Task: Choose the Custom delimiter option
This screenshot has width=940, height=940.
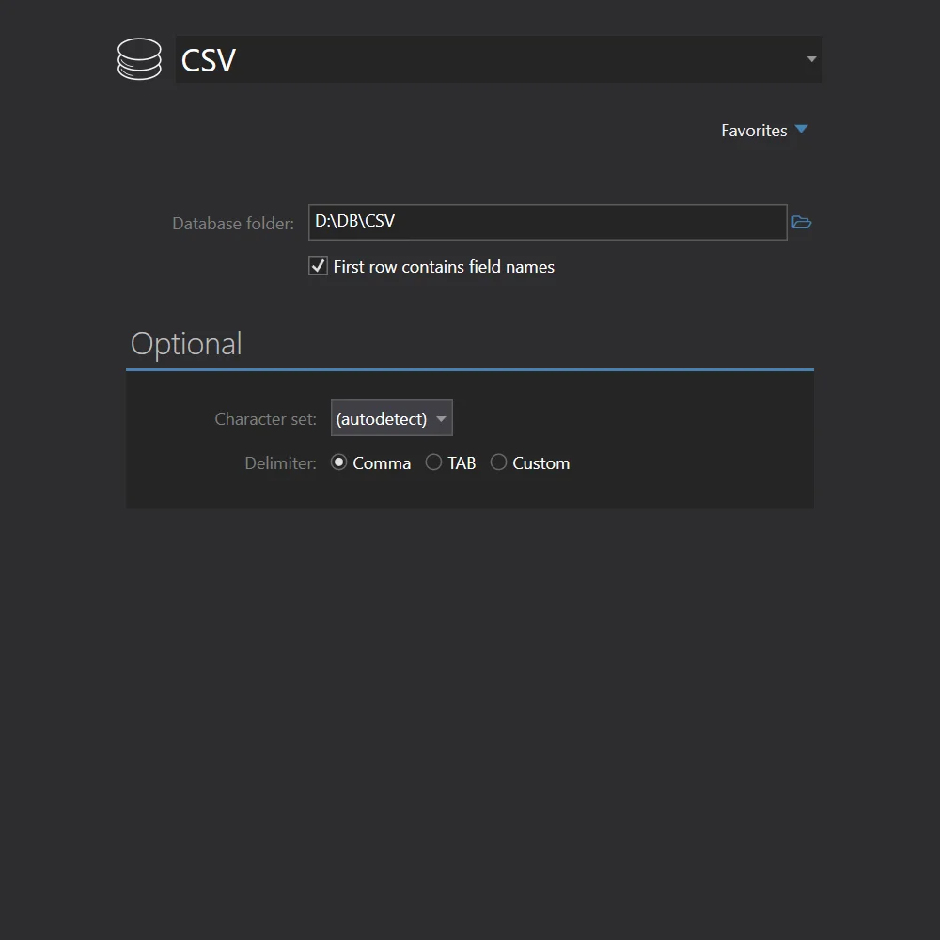Action: tap(498, 462)
